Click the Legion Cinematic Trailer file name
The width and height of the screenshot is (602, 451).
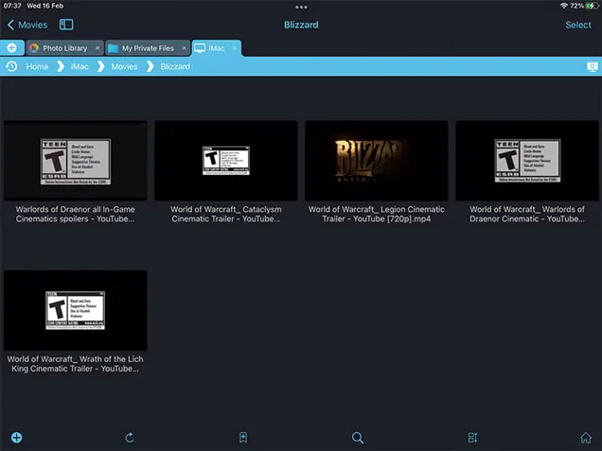pyautogui.click(x=377, y=214)
